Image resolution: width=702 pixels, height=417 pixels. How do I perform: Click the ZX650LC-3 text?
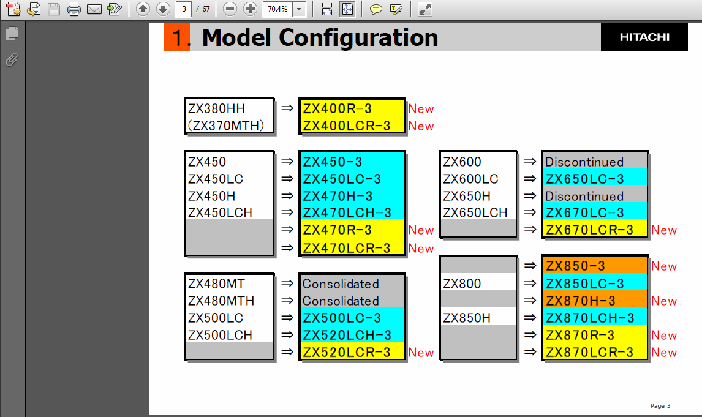coord(585,179)
